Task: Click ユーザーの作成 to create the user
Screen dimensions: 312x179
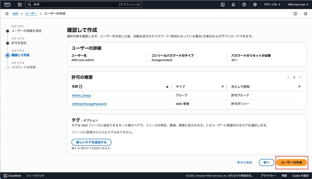Action: (x=292, y=163)
